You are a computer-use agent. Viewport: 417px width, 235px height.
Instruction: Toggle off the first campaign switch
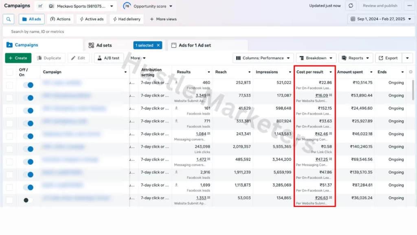(28, 85)
